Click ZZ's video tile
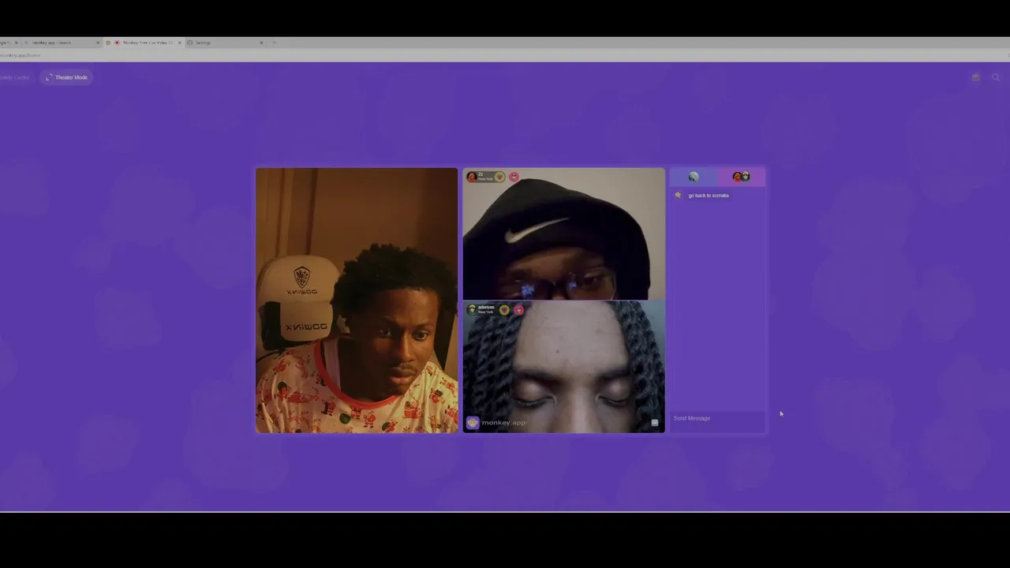The width and height of the screenshot is (1010, 568). click(564, 234)
